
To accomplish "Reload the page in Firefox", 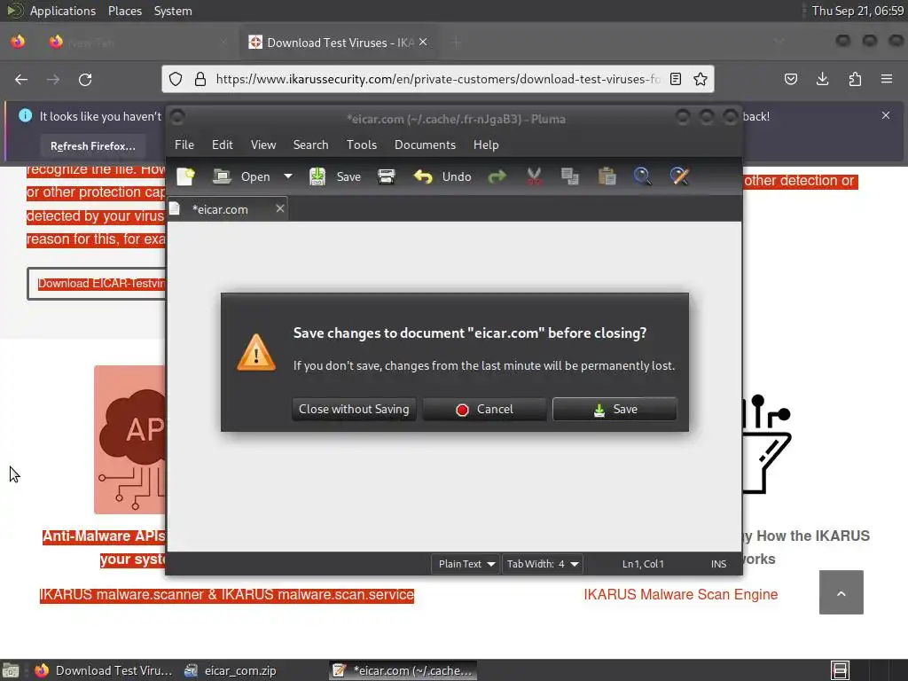I will point(85,79).
